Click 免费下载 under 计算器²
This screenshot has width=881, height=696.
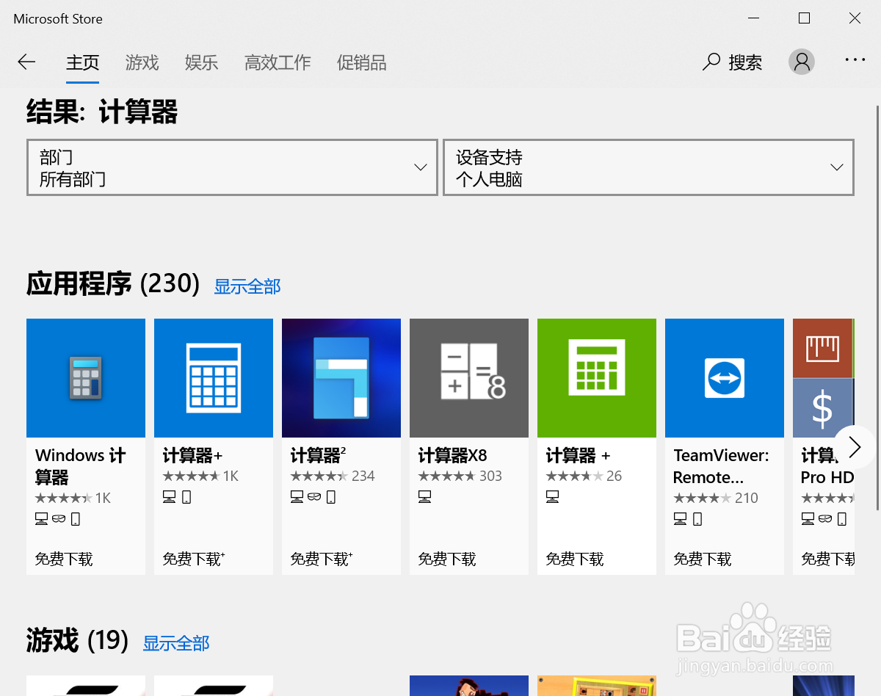pyautogui.click(x=322, y=559)
